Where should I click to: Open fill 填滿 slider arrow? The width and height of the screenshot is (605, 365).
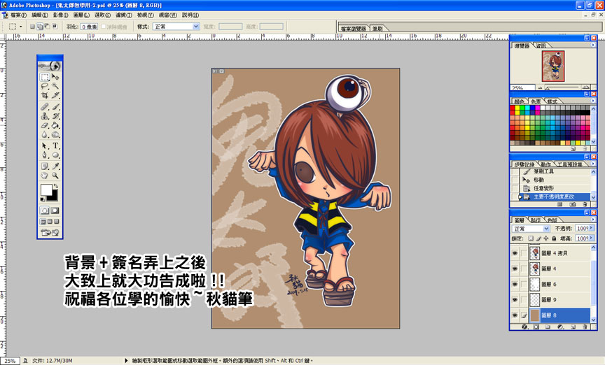tap(592, 238)
